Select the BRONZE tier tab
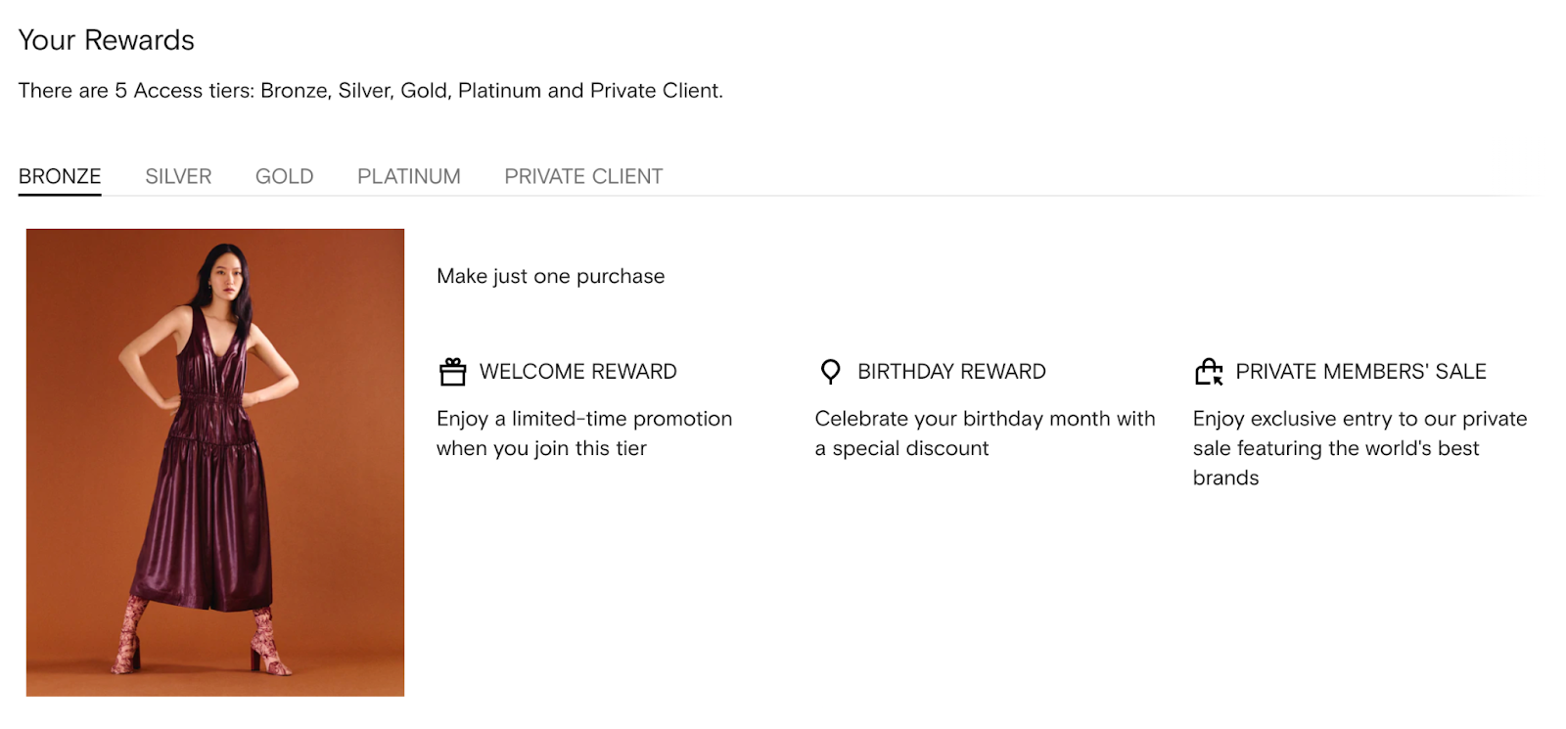 [60, 176]
